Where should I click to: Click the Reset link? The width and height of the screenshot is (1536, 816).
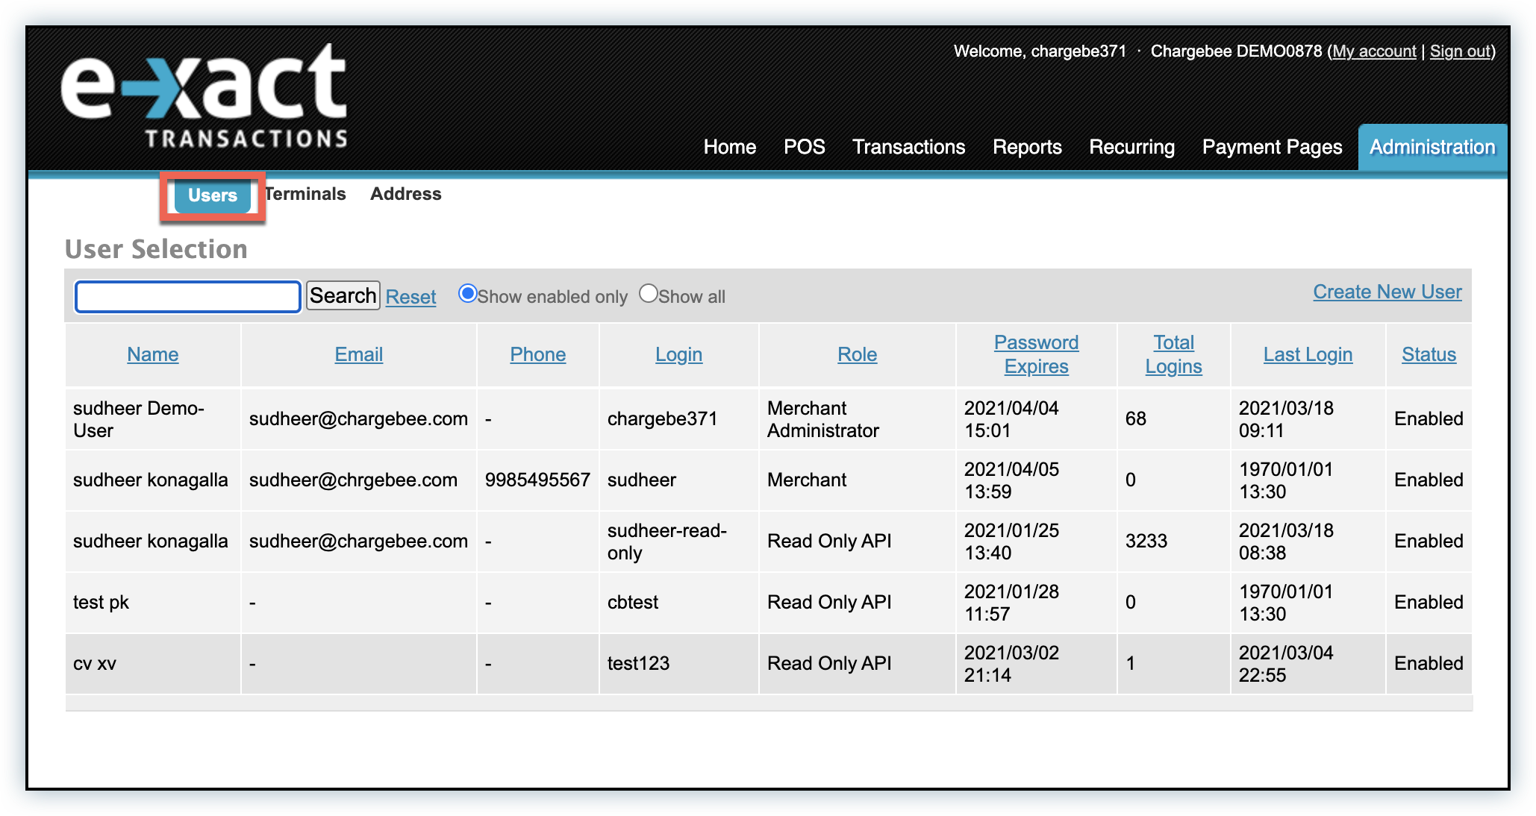pyautogui.click(x=410, y=297)
